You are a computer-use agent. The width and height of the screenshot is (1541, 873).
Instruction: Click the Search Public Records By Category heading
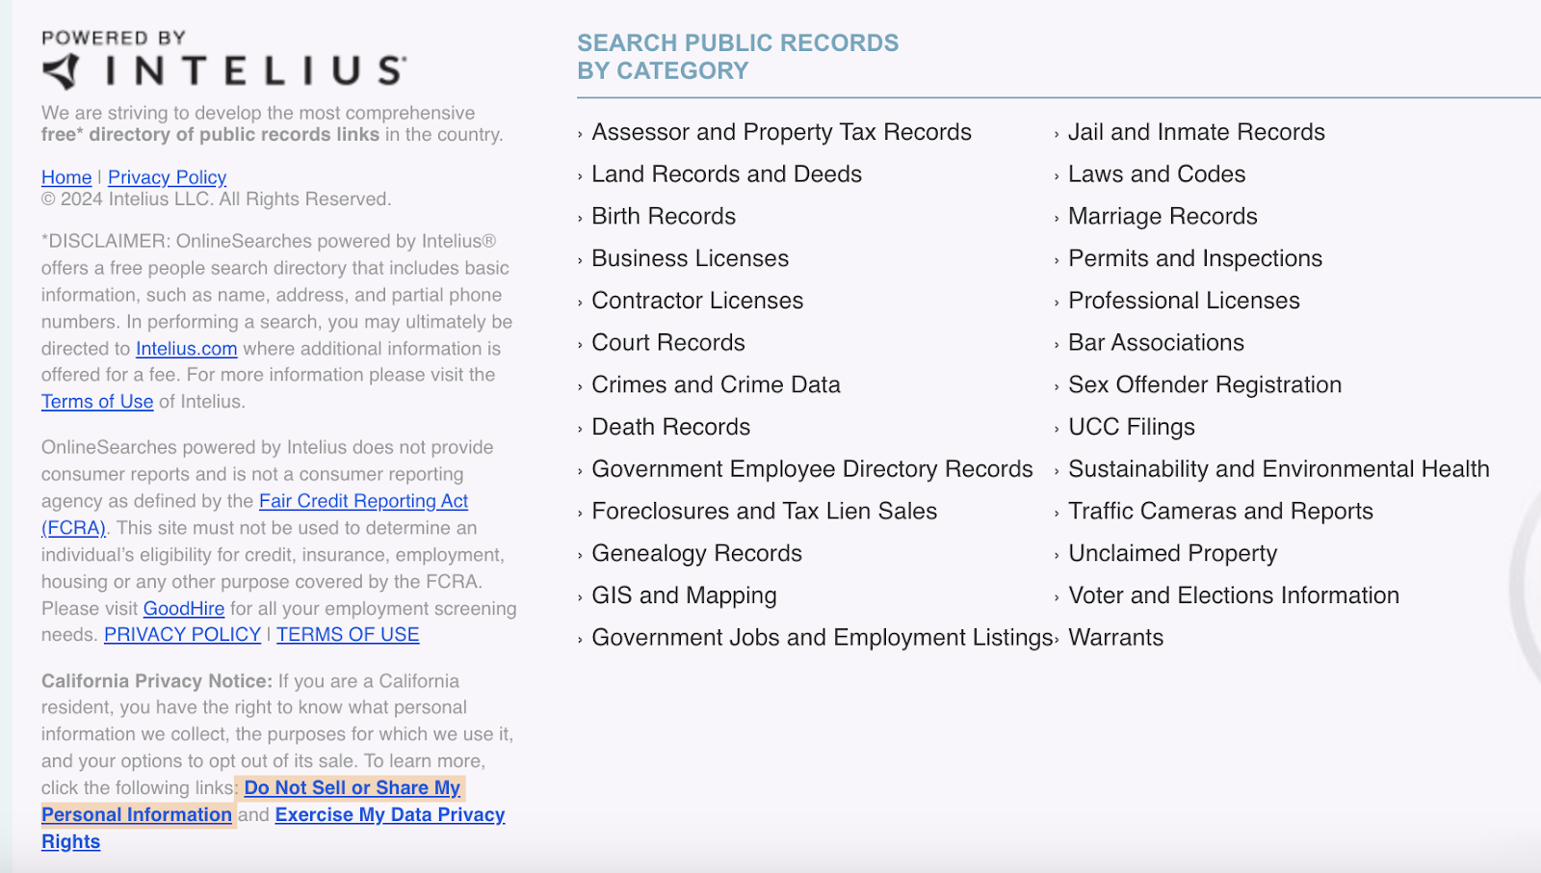pos(738,57)
